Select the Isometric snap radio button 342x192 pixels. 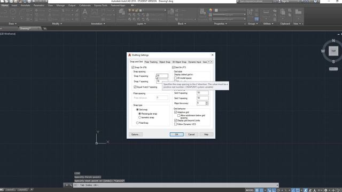click(139, 117)
